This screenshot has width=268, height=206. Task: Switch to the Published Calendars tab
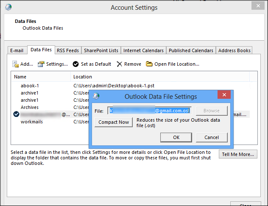click(191, 50)
